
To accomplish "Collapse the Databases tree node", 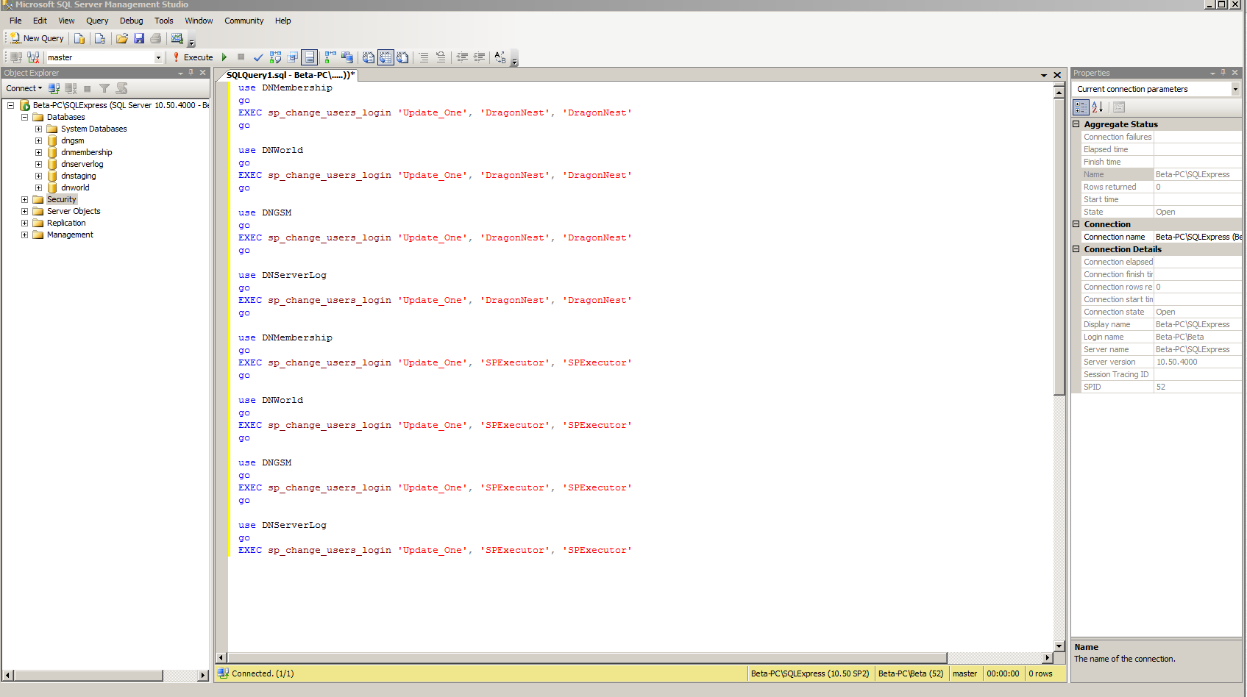I will tap(24, 117).
